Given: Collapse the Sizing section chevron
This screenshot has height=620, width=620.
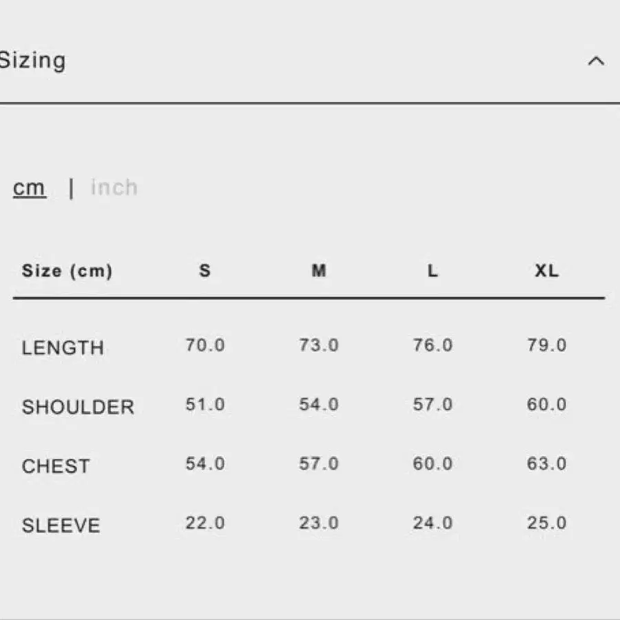Looking at the screenshot, I should pyautogui.click(x=596, y=61).
